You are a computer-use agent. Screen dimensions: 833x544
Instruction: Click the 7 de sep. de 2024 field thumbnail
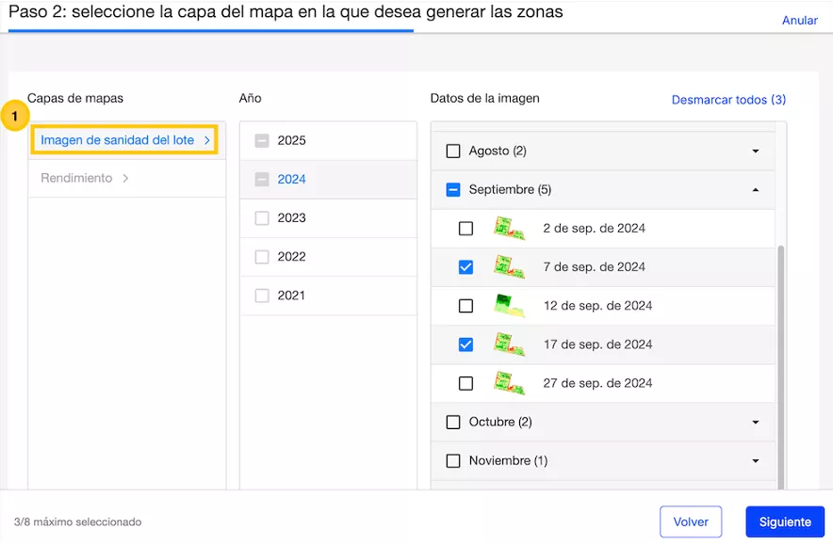click(509, 266)
